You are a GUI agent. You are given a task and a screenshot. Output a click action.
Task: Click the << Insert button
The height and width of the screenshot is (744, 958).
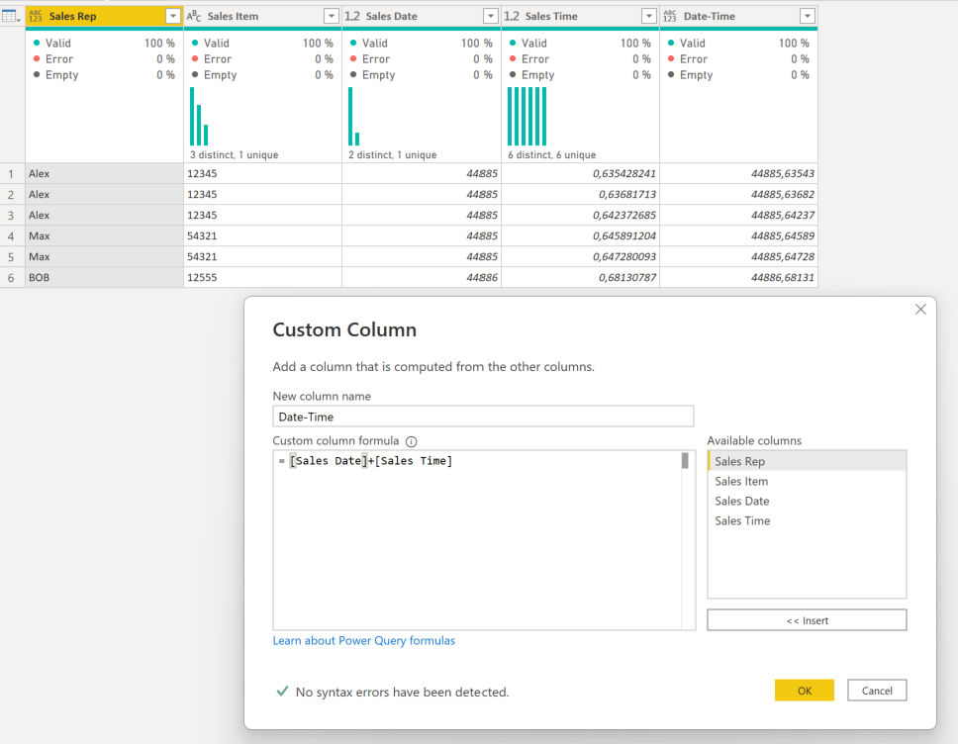(x=807, y=620)
